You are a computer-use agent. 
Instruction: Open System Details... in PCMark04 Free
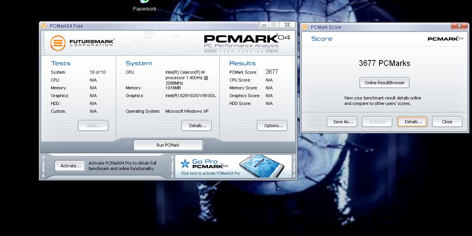click(x=197, y=126)
